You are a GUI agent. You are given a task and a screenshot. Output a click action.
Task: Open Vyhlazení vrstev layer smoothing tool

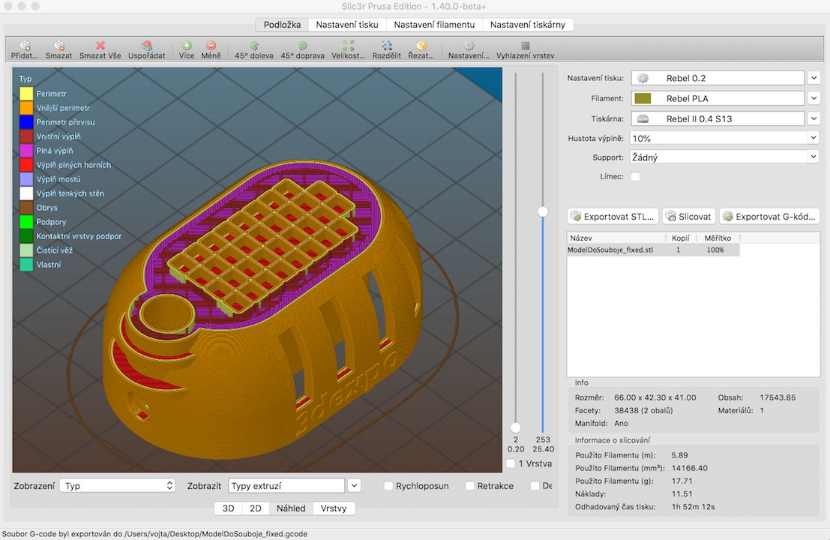pos(525,46)
